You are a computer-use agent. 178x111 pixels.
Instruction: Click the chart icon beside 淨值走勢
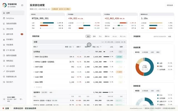pyautogui.click(x=4, y=29)
